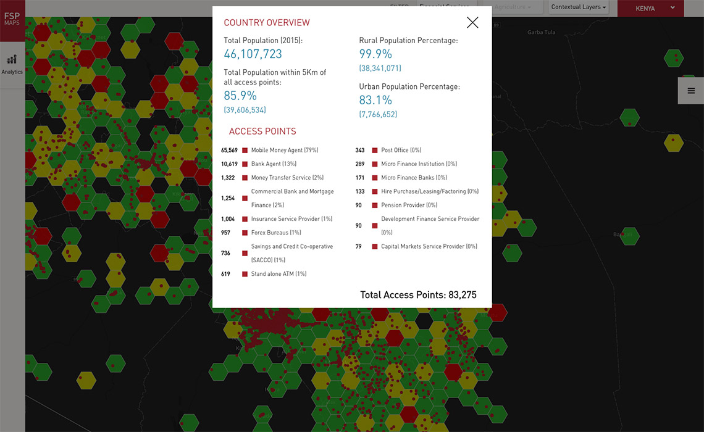704x432 pixels.
Task: Click the Mobile Money Agent red swatch
Action: tap(245, 151)
